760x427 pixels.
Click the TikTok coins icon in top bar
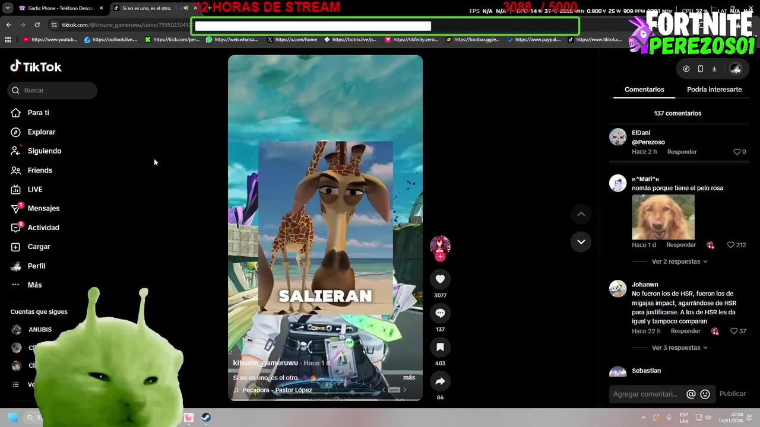(x=686, y=69)
